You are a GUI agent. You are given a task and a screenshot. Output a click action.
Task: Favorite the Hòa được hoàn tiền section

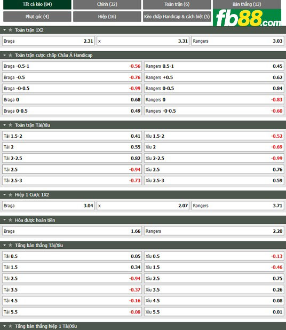(10, 220)
